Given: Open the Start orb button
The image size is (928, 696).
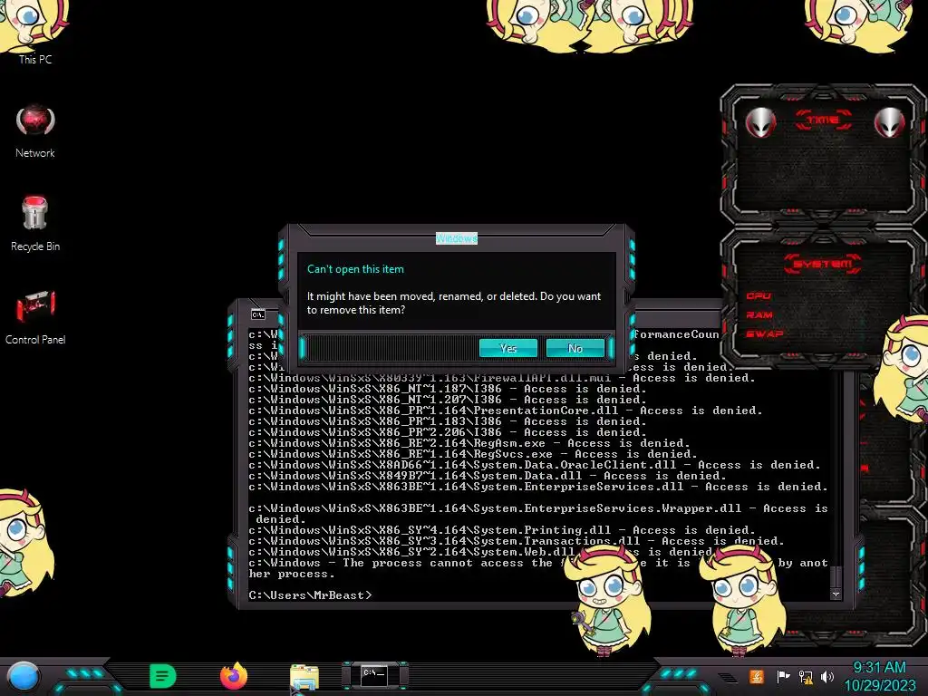Looking at the screenshot, I should tap(24, 676).
